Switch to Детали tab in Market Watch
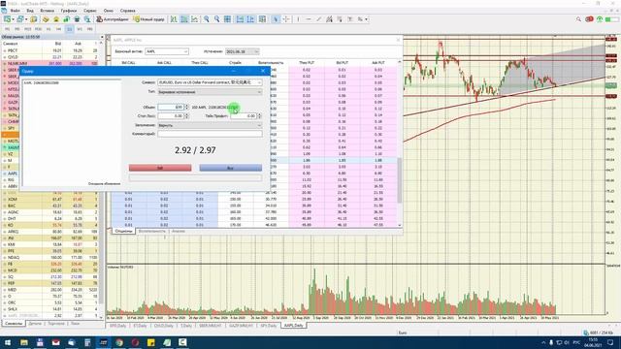 point(35,324)
